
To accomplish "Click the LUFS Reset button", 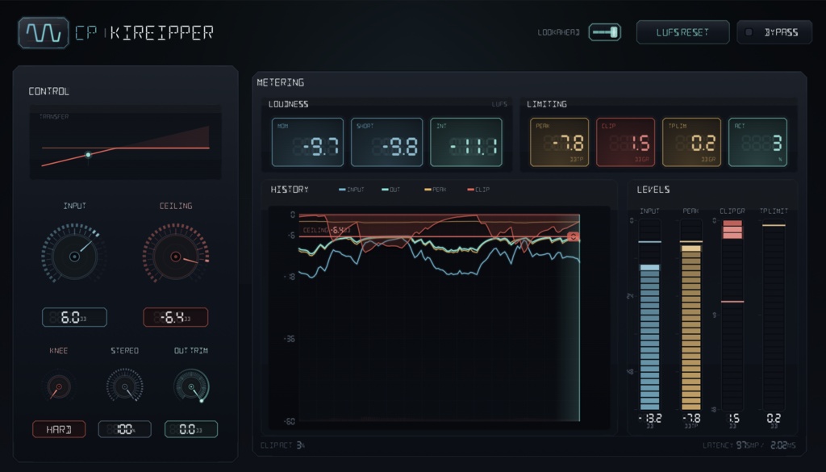I will coord(682,32).
